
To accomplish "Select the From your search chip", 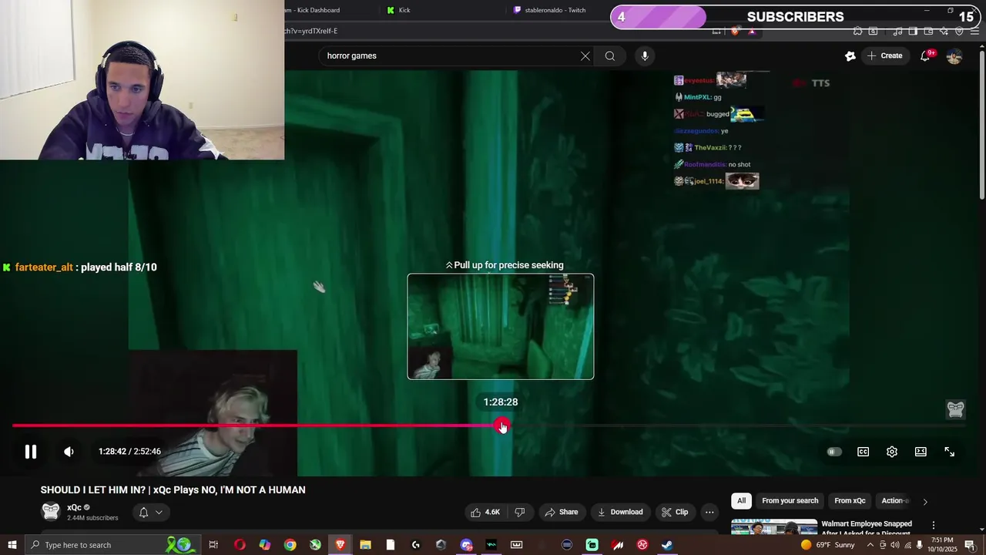I will pyautogui.click(x=790, y=501).
